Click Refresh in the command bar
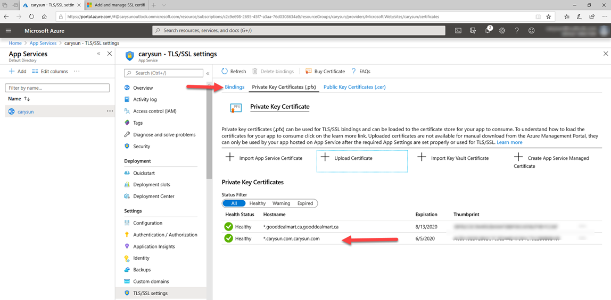The height and width of the screenshot is (300, 611). tap(234, 72)
